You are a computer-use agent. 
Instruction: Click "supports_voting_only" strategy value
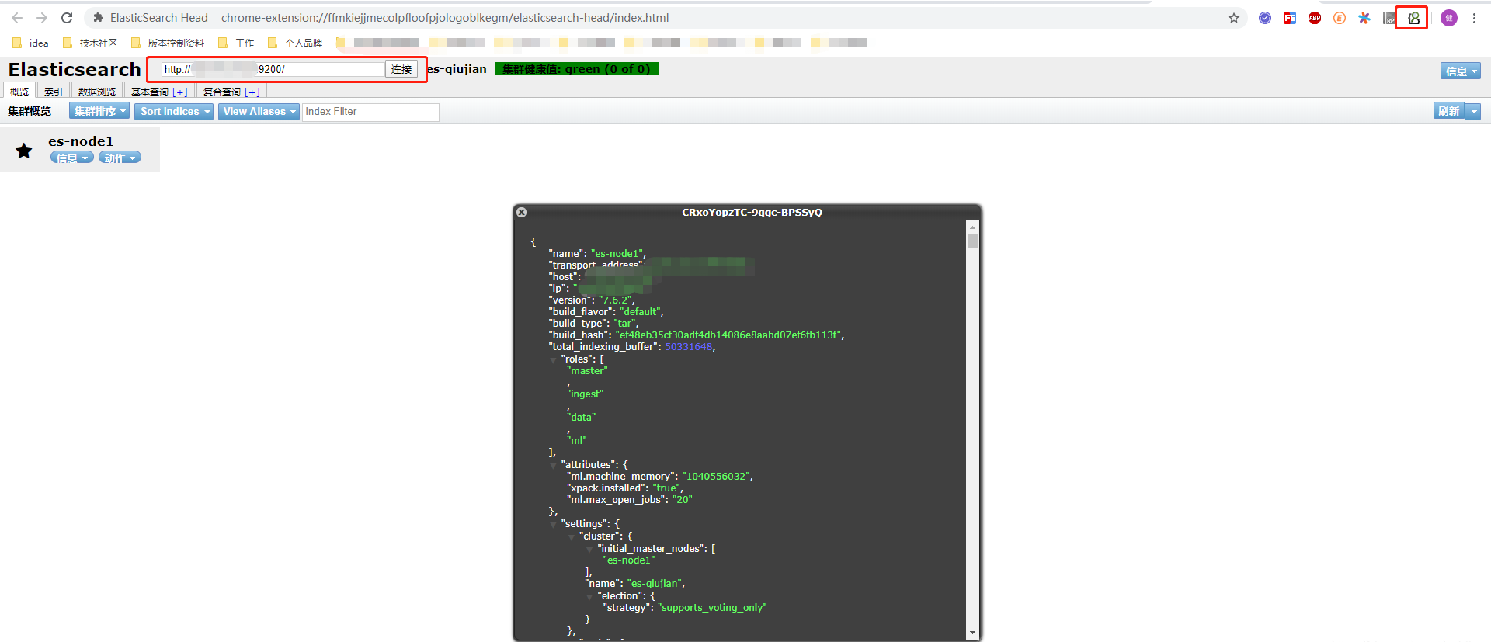coord(712,608)
